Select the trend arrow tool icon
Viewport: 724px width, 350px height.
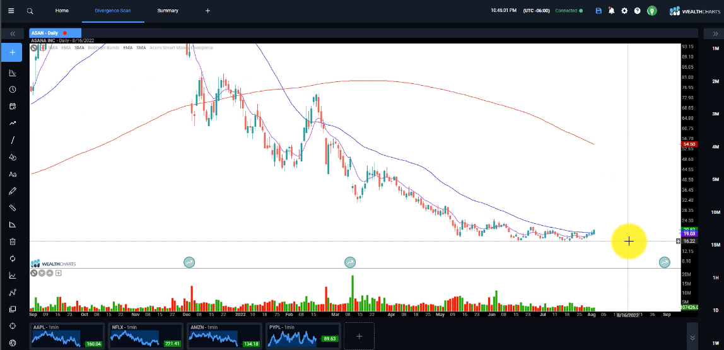[13, 123]
